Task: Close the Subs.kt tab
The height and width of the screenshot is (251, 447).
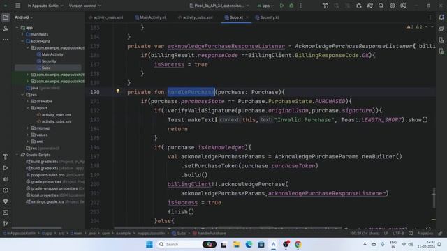Action: (x=247, y=17)
